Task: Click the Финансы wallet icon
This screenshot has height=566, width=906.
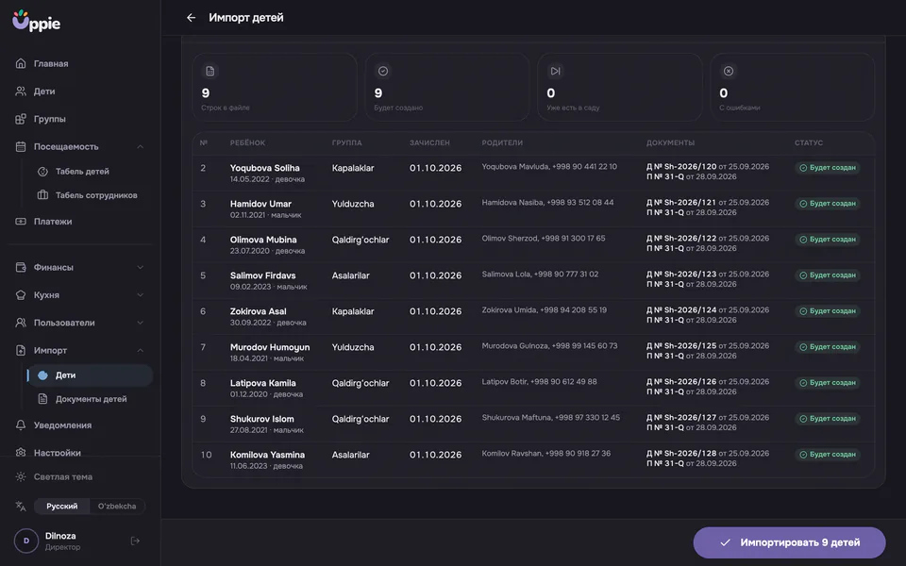Action: (x=21, y=267)
